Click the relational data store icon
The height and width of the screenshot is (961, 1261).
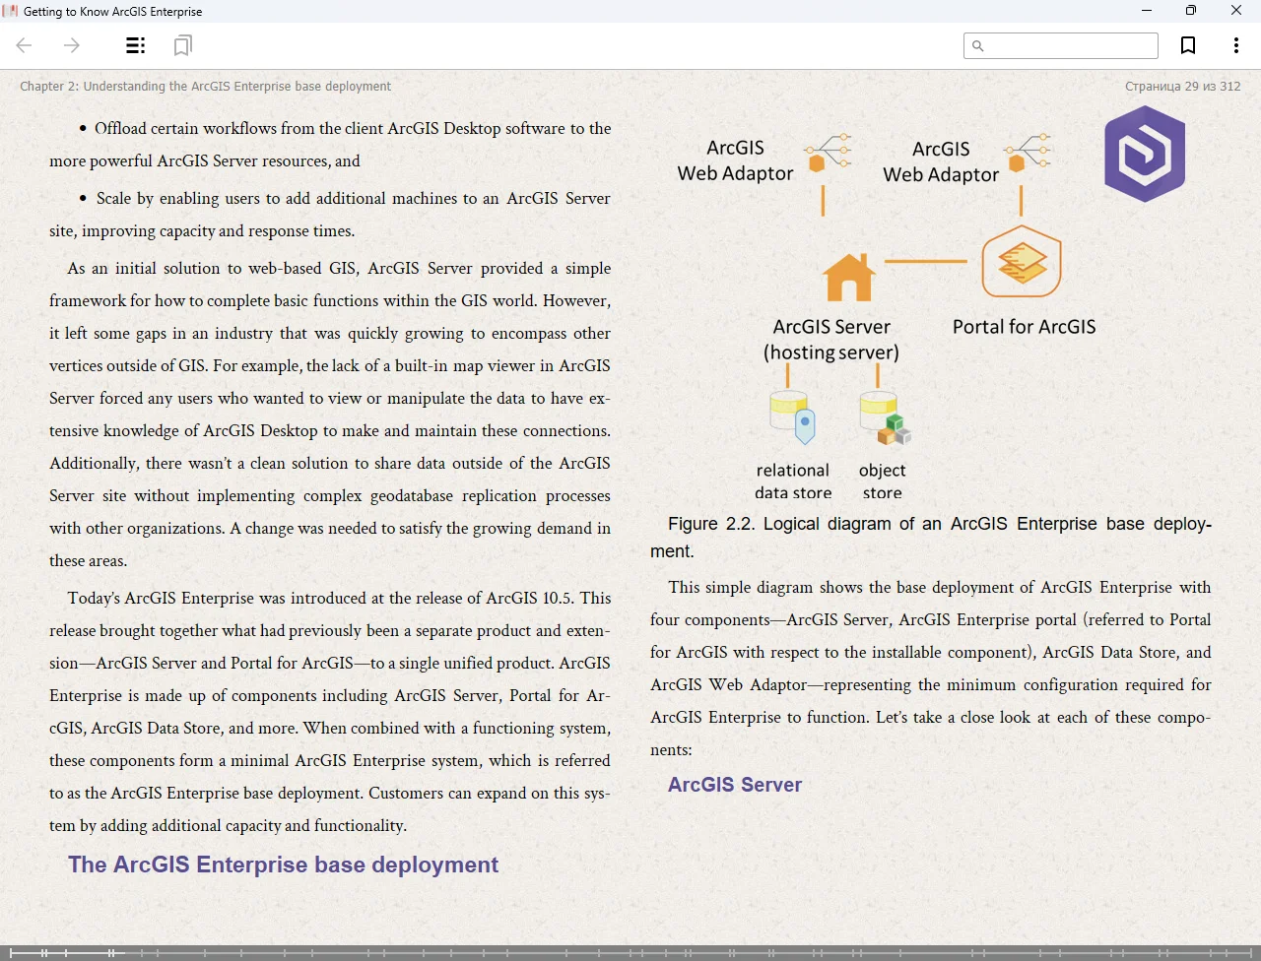[792, 416]
